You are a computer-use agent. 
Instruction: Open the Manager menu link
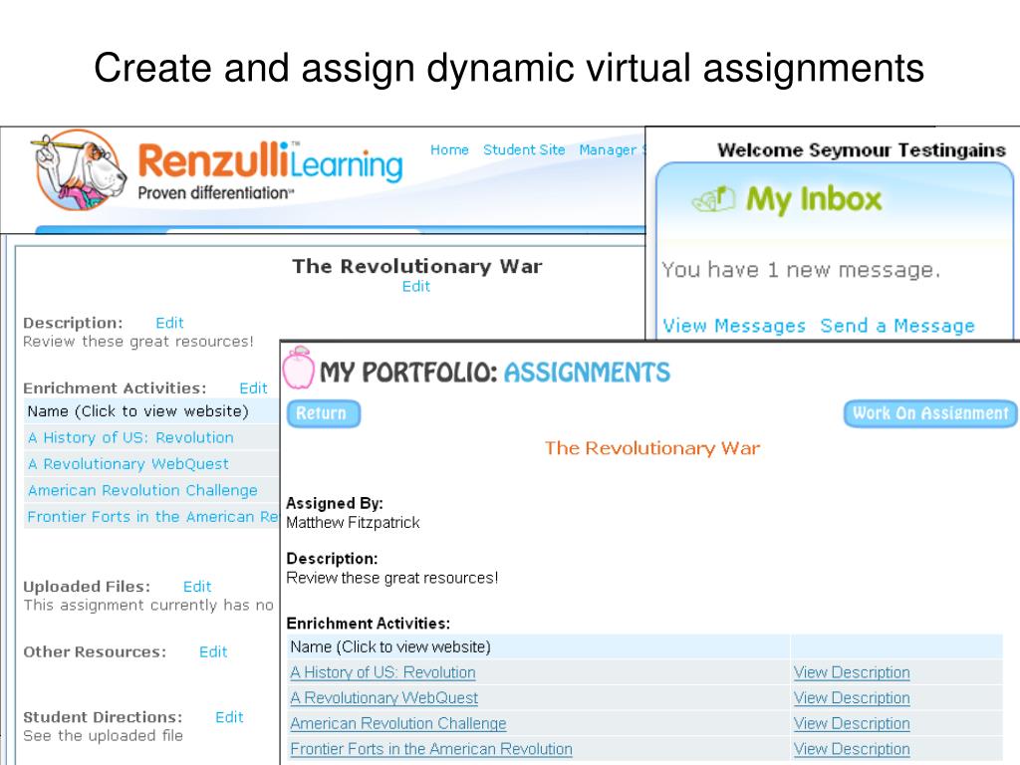coord(608,149)
